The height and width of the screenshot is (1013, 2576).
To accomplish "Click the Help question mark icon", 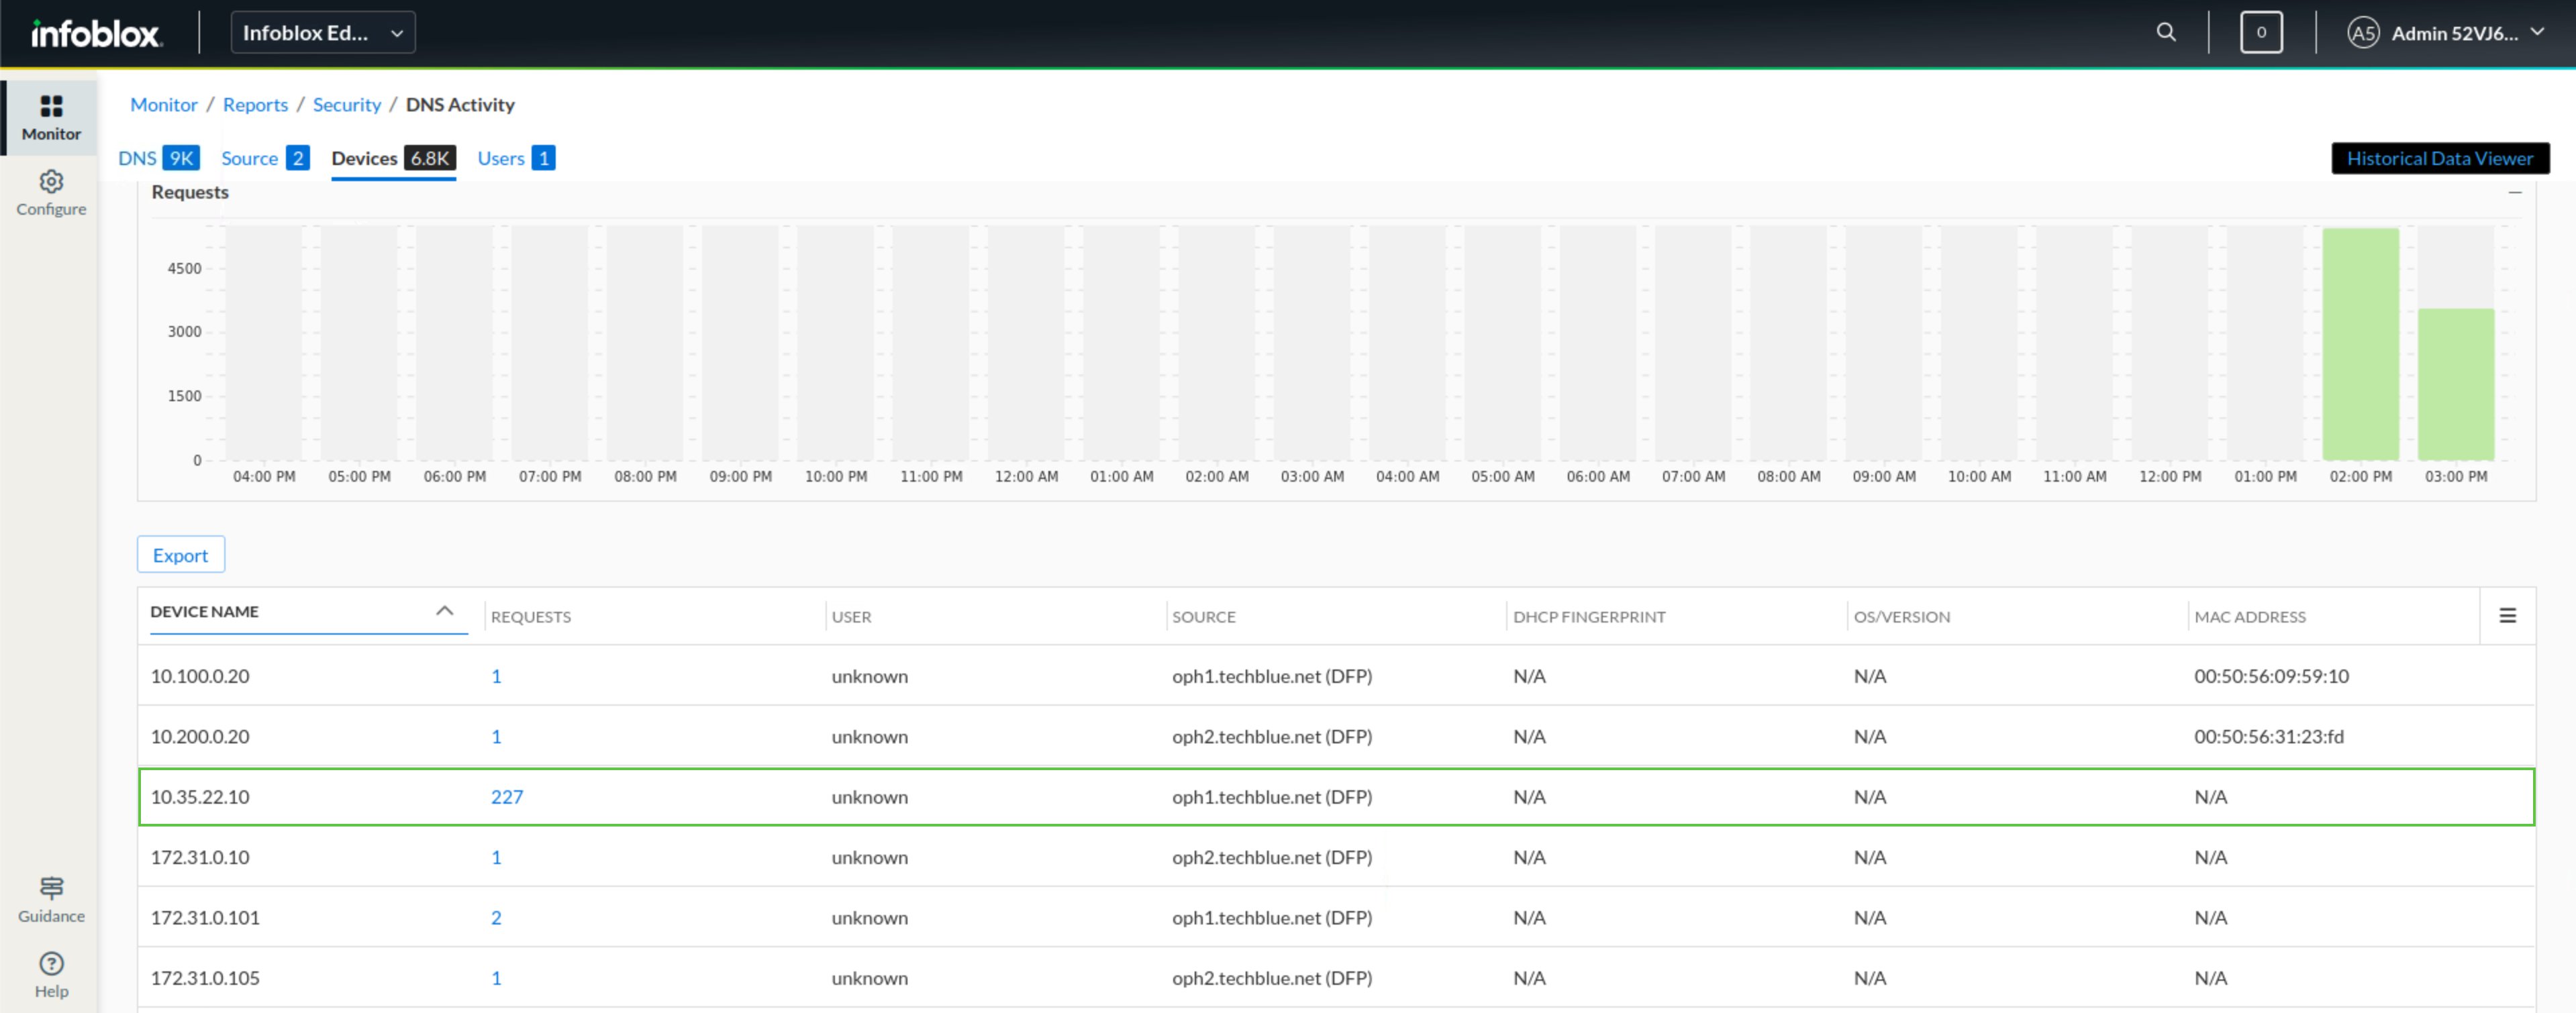I will tap(51, 964).
